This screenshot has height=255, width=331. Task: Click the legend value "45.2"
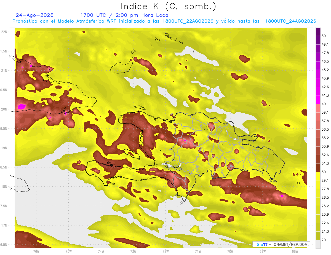coord(325,70)
